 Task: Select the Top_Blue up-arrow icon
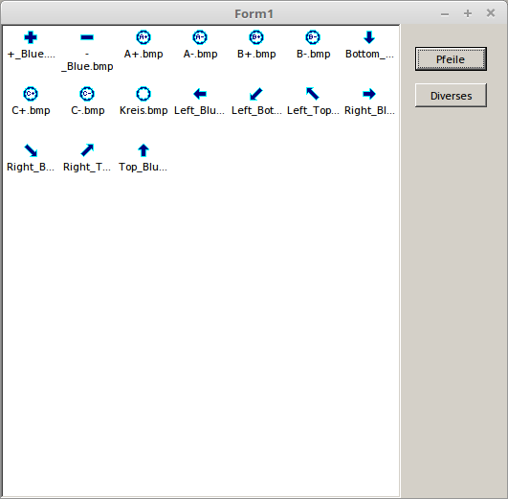[144, 150]
